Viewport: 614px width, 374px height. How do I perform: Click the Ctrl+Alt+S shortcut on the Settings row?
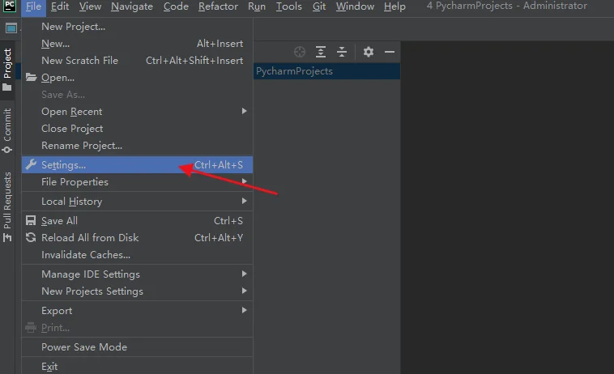point(219,165)
